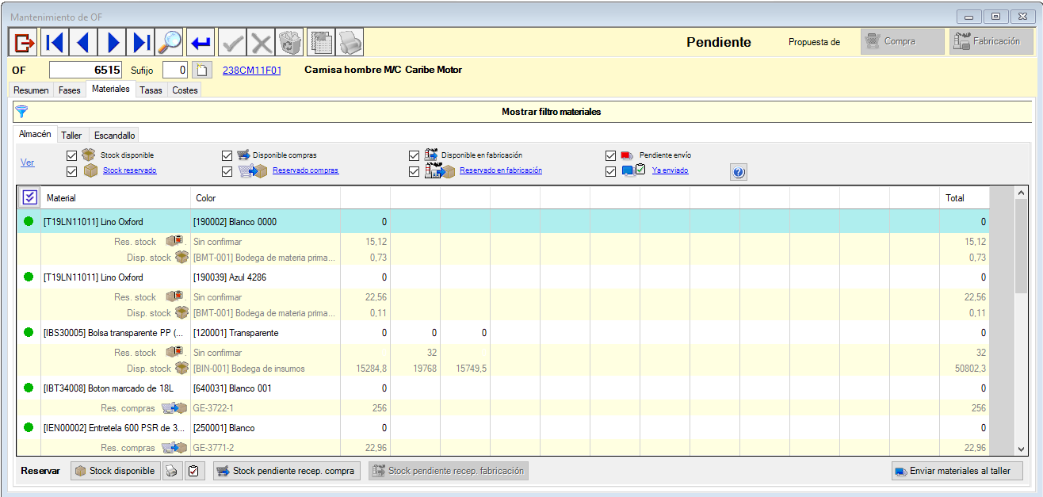
Task: Click the filter funnel icon above the grid
Action: [21, 111]
